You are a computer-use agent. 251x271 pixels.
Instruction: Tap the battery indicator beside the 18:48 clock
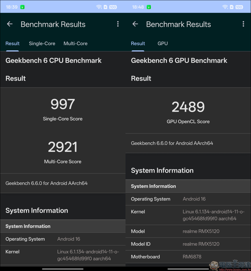pos(239,7)
